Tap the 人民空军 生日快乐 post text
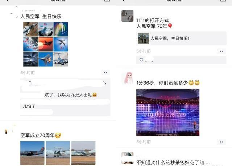The width and height of the screenshot is (232, 166). click(x=41, y=16)
